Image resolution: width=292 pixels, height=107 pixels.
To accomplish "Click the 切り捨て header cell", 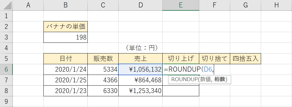I will coord(214,59).
